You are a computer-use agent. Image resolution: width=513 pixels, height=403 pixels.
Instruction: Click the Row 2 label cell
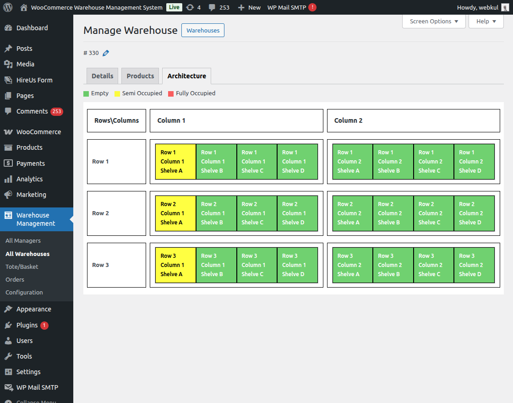tap(116, 213)
